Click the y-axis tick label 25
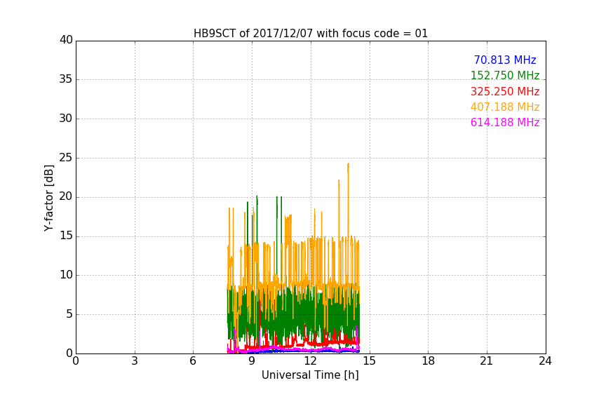Image resolution: width=606 pixels, height=404 pixels. click(x=66, y=158)
